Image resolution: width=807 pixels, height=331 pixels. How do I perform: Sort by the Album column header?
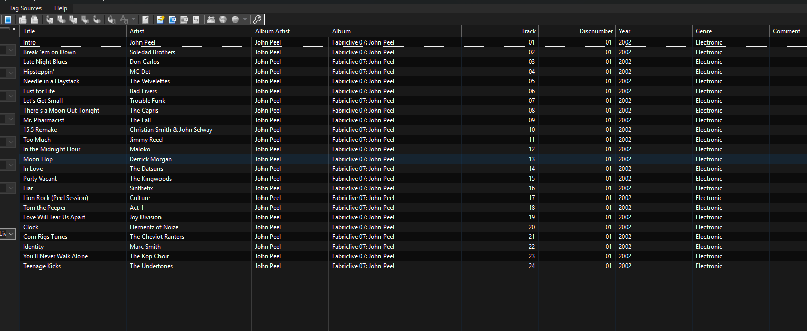(395, 31)
